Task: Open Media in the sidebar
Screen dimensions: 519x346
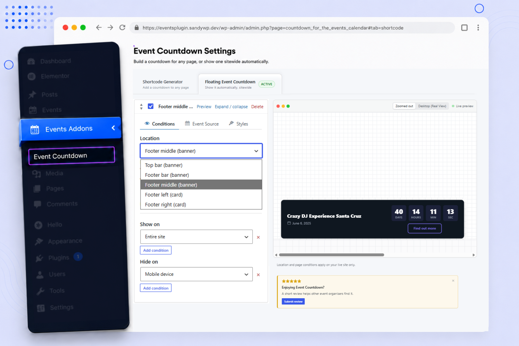Action: 54,173
